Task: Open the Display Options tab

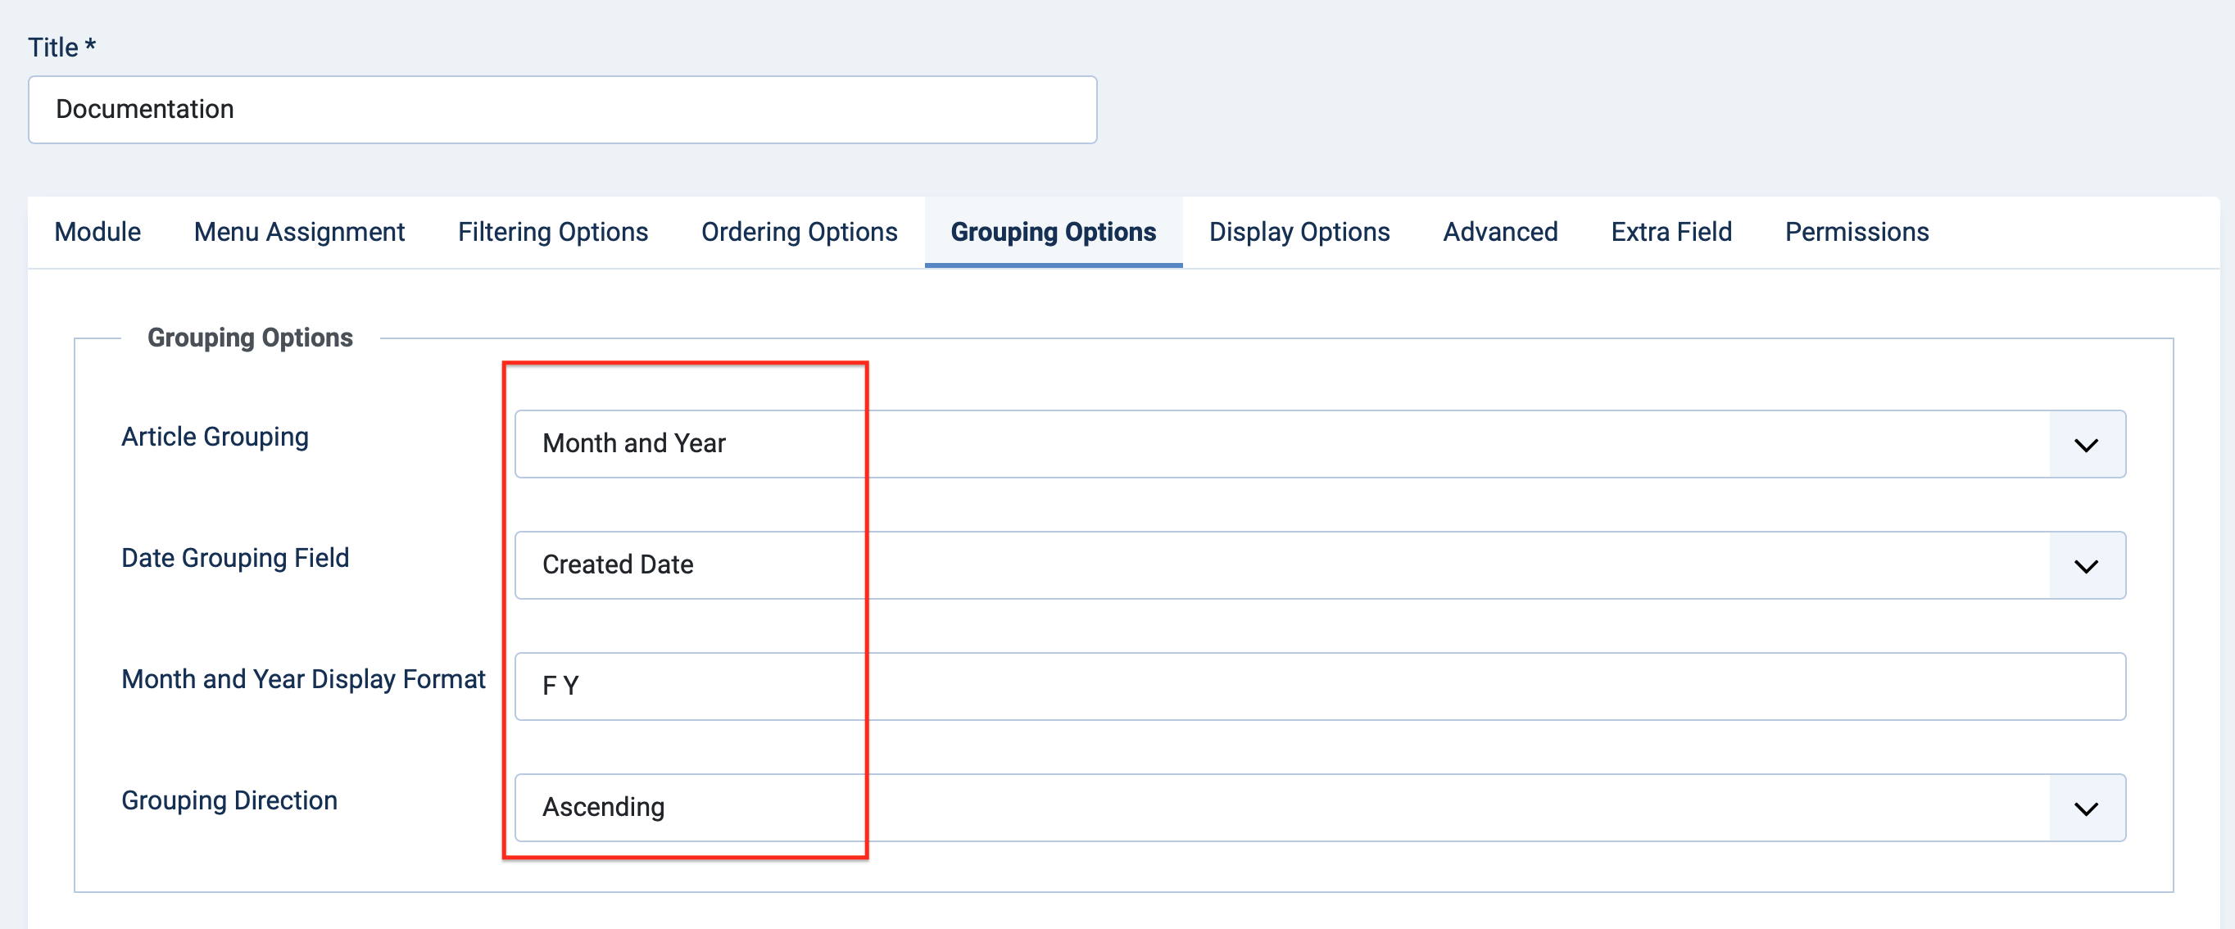Action: pos(1299,232)
